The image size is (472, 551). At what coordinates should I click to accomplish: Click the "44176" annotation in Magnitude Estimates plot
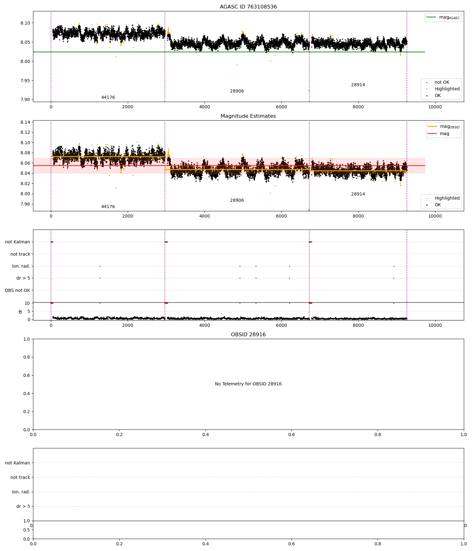click(x=108, y=207)
